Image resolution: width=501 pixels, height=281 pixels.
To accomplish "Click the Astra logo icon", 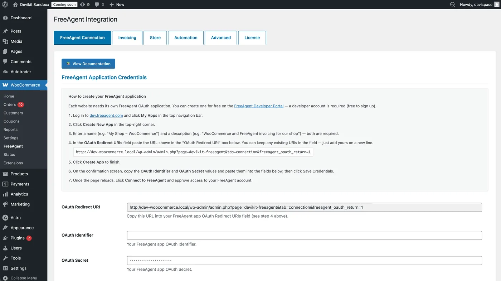I will pyautogui.click(x=5, y=218).
